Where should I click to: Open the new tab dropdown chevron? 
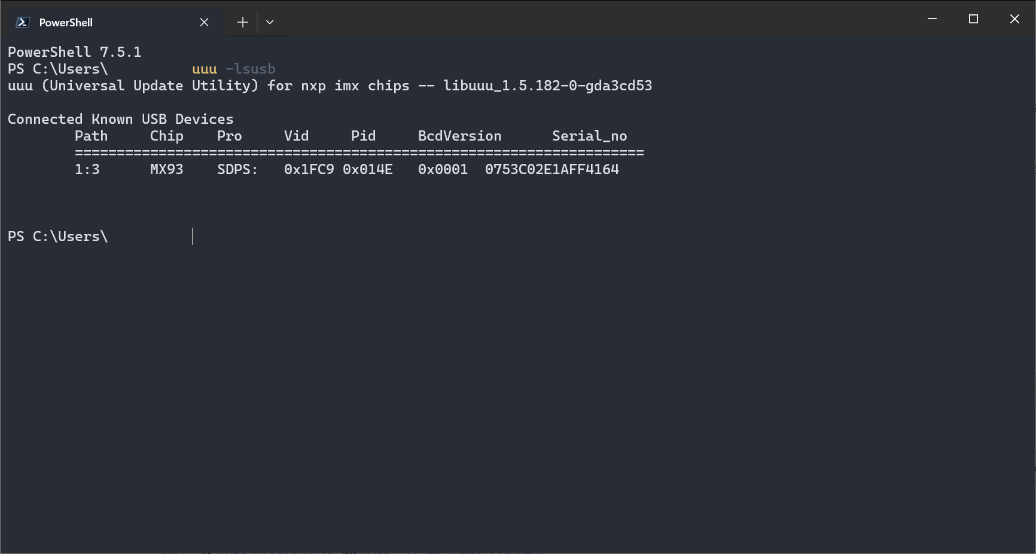(269, 22)
